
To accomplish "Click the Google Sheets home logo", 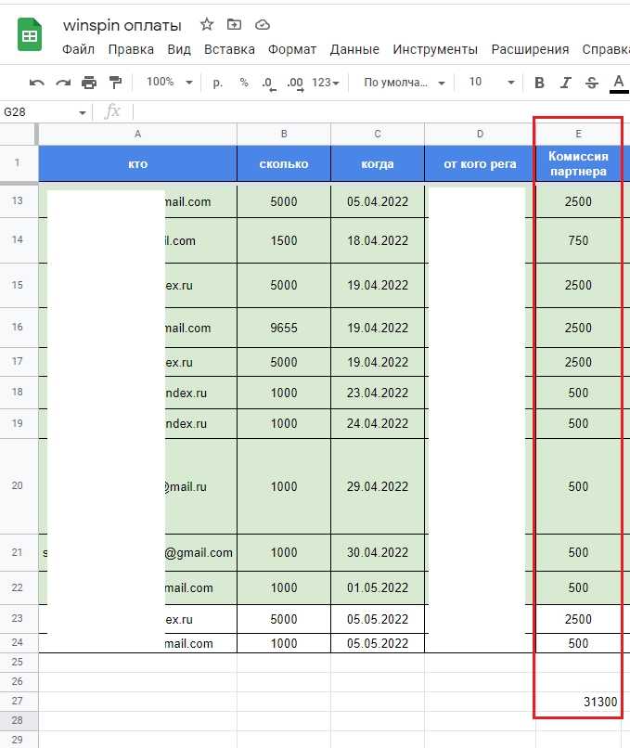I will (x=30, y=35).
